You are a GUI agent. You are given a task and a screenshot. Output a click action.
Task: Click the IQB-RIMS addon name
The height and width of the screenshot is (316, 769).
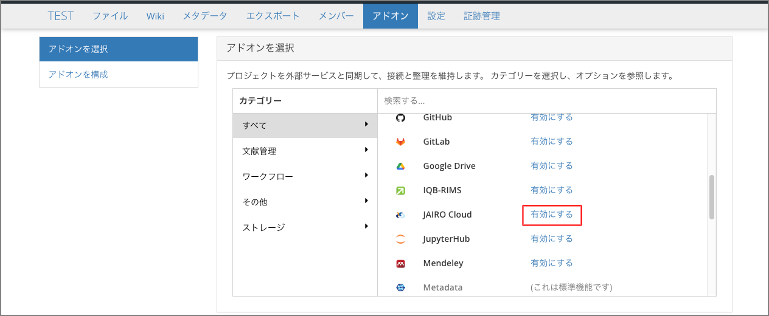[442, 190]
